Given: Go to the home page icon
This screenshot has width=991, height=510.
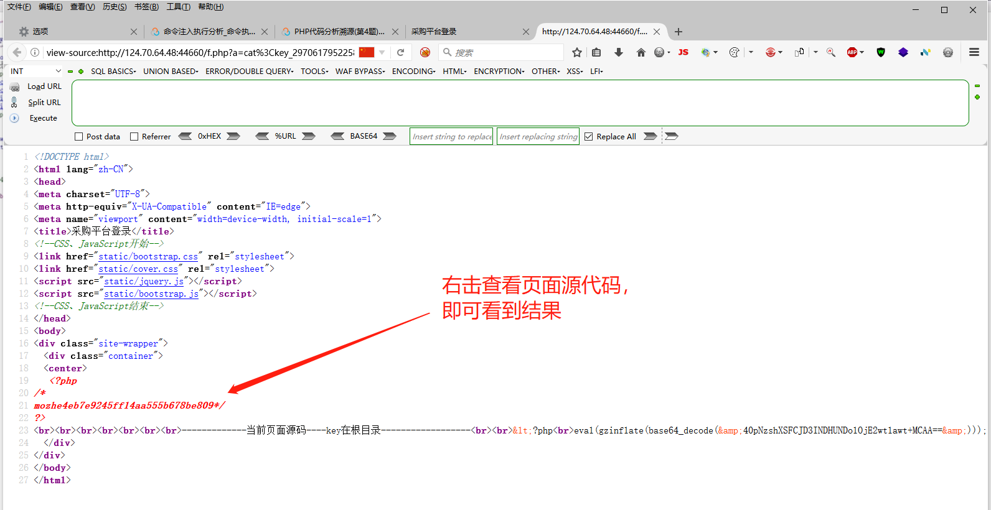Looking at the screenshot, I should (x=641, y=52).
